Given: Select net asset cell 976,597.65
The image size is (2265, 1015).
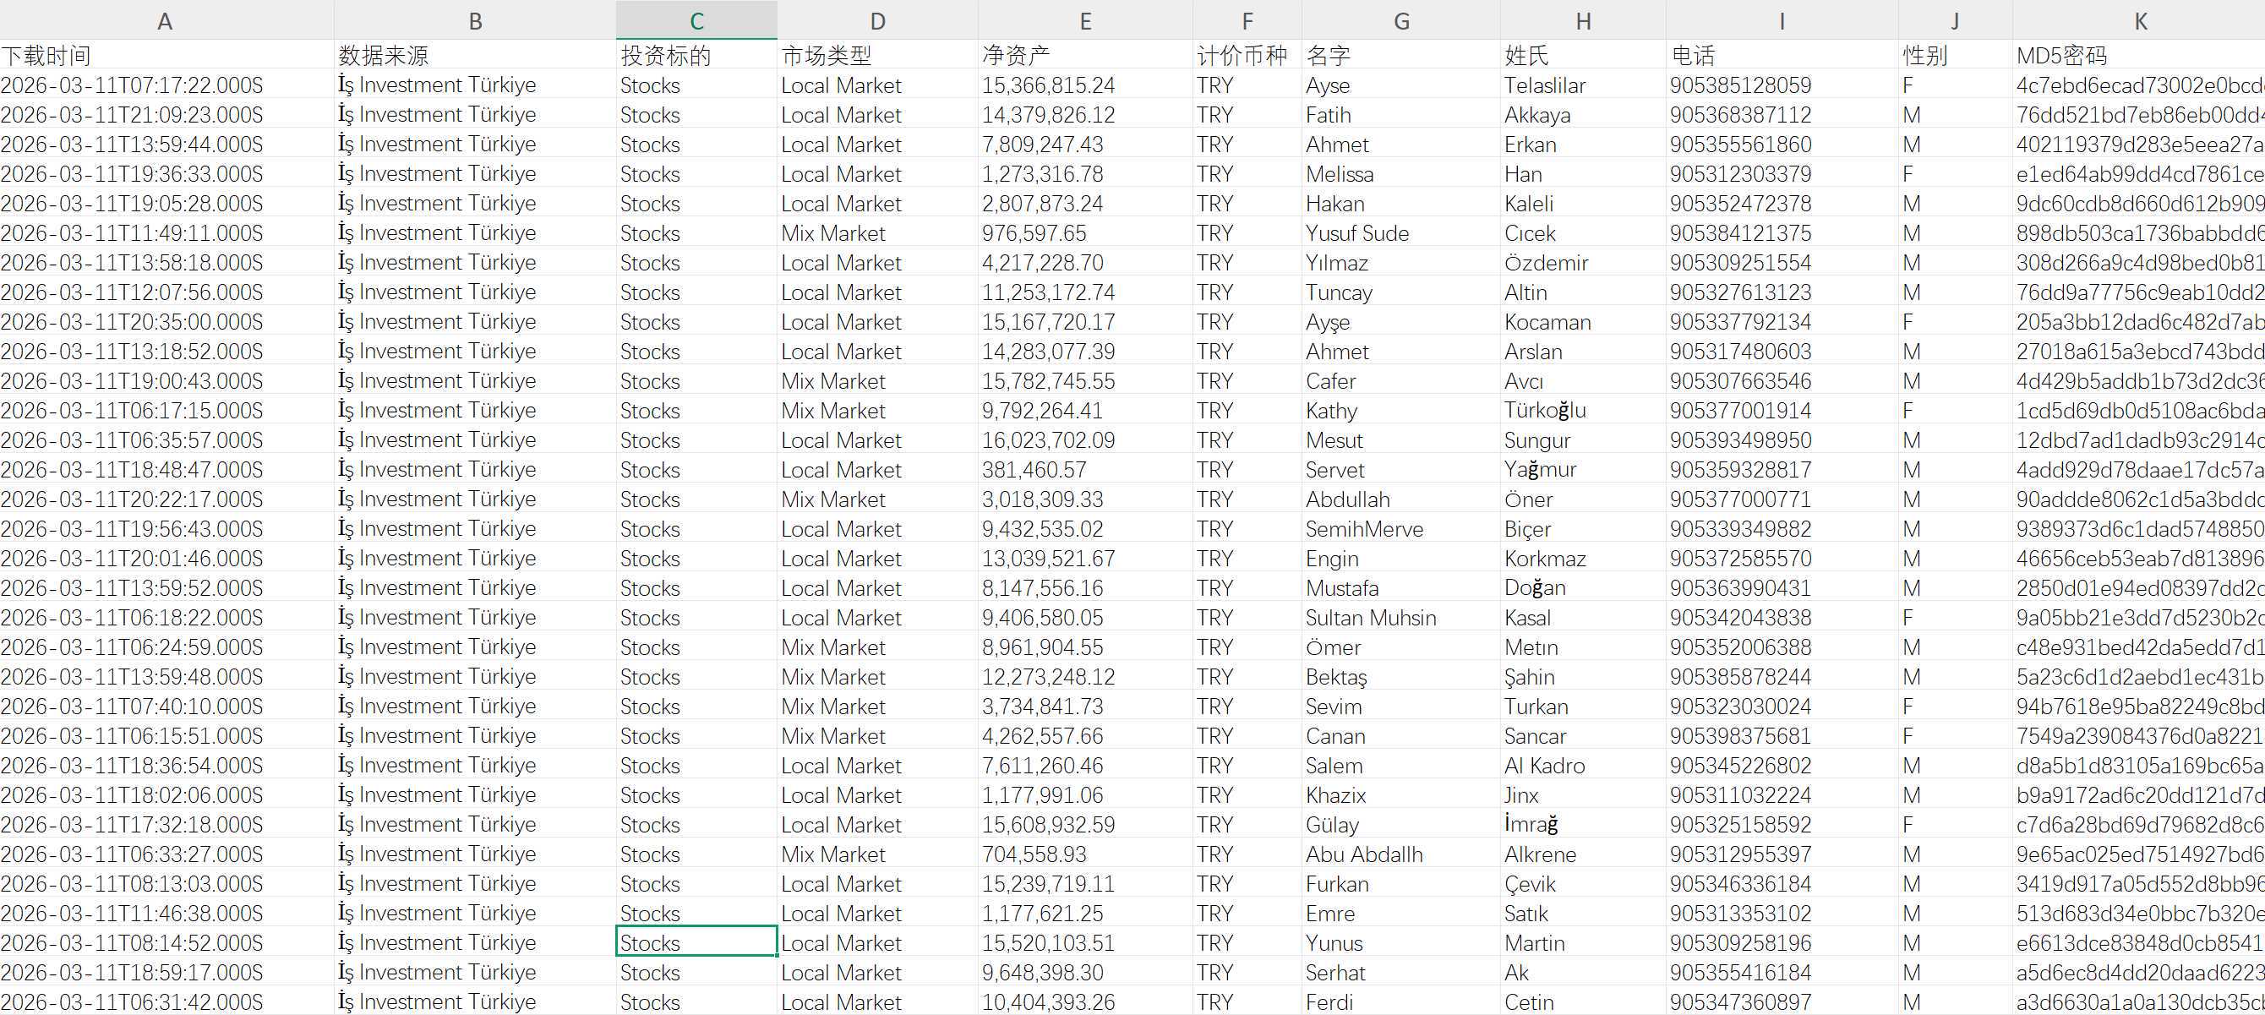Looking at the screenshot, I should [x=1085, y=233].
